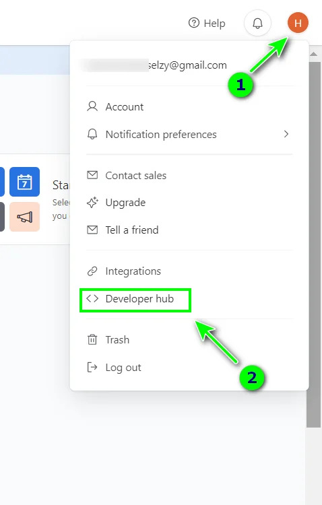Click the blue calendar tile icon
Image resolution: width=322 pixels, height=505 pixels.
tap(24, 182)
